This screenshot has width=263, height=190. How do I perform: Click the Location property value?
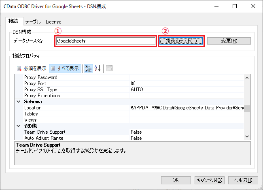[x=186, y=108]
